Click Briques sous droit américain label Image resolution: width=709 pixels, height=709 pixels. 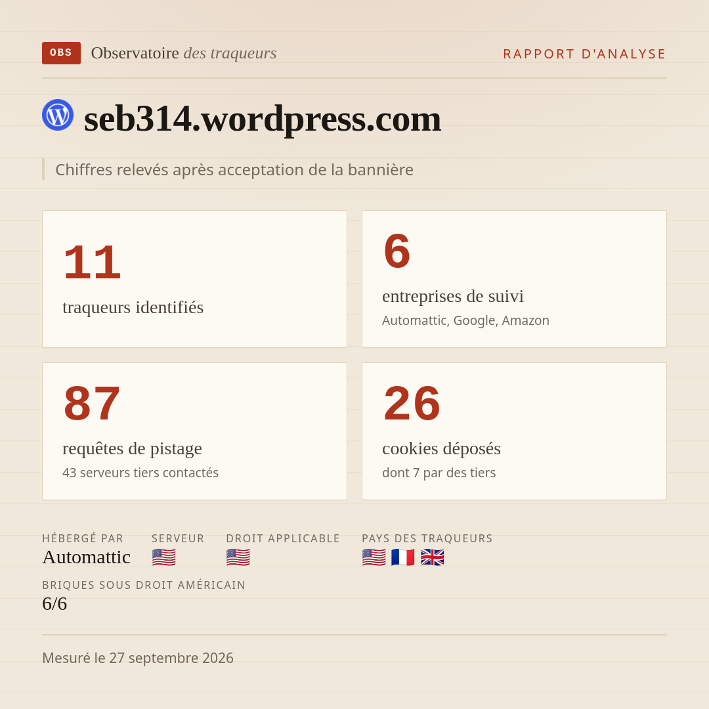[x=144, y=585]
